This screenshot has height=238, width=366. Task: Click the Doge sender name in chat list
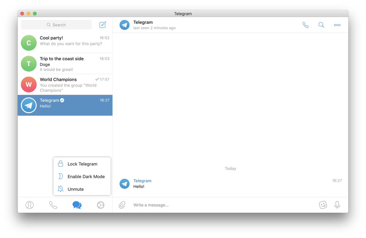click(x=45, y=65)
